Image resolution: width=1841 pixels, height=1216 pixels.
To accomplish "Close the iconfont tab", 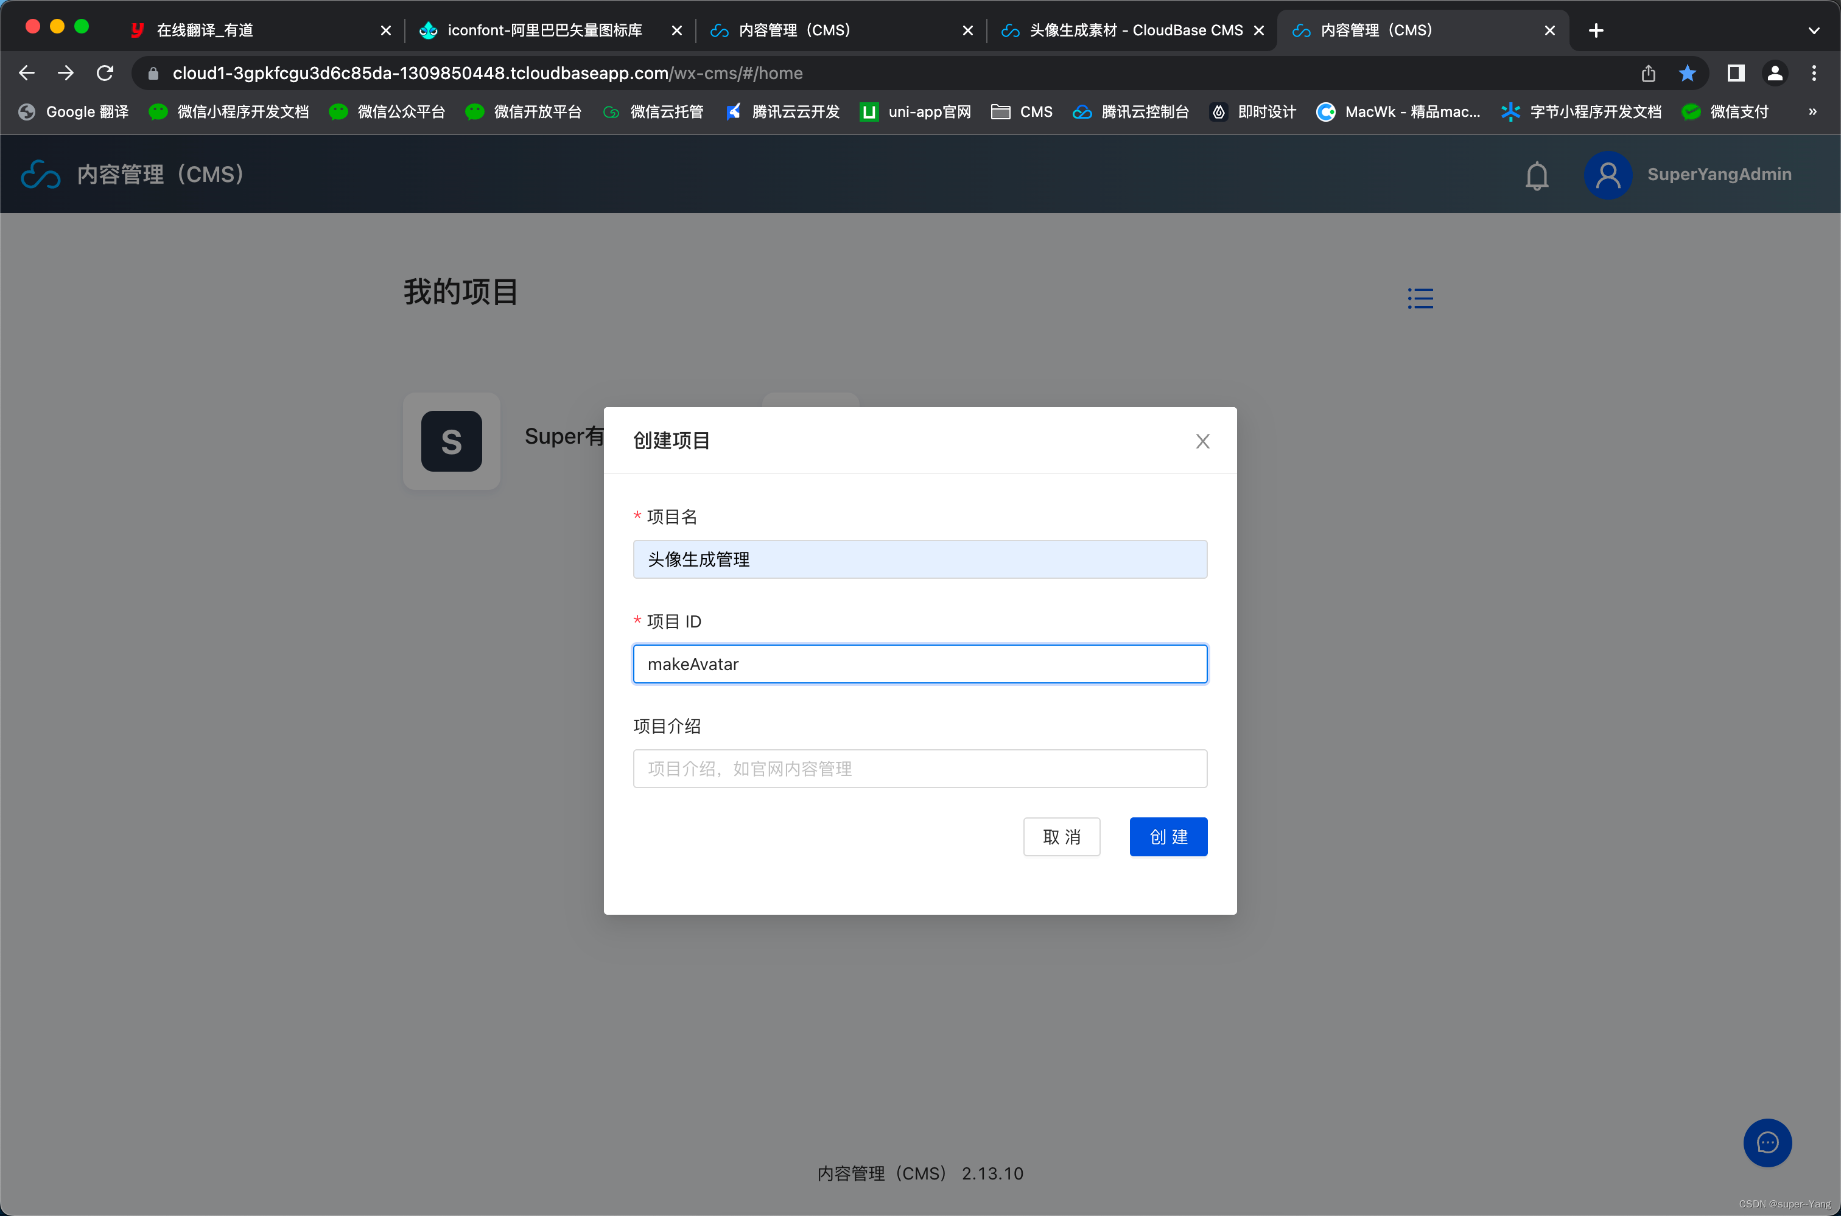I will click(x=676, y=30).
